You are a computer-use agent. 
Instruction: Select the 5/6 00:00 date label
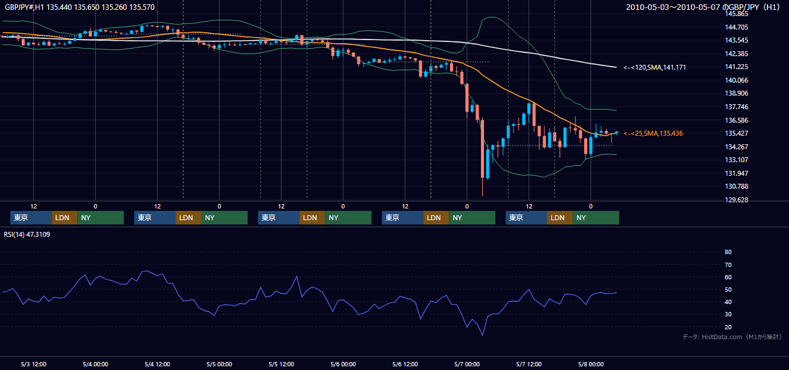pos(343,364)
